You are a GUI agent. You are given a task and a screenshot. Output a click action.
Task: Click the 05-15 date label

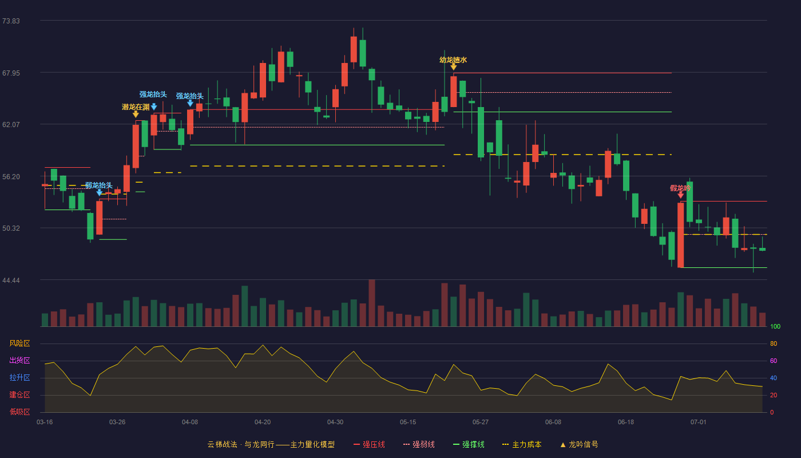[x=408, y=422]
